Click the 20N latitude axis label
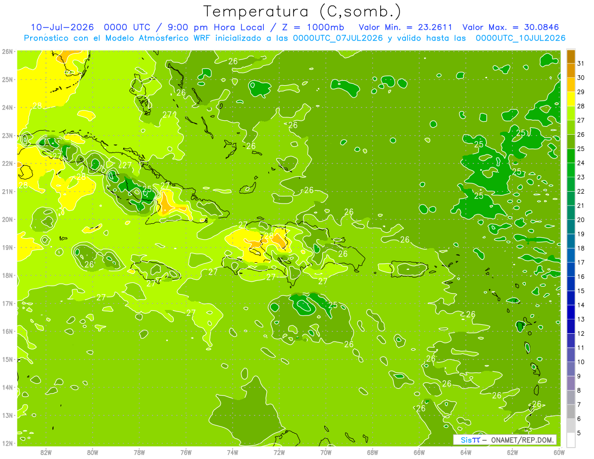The height and width of the screenshot is (459, 594). click(x=7, y=219)
